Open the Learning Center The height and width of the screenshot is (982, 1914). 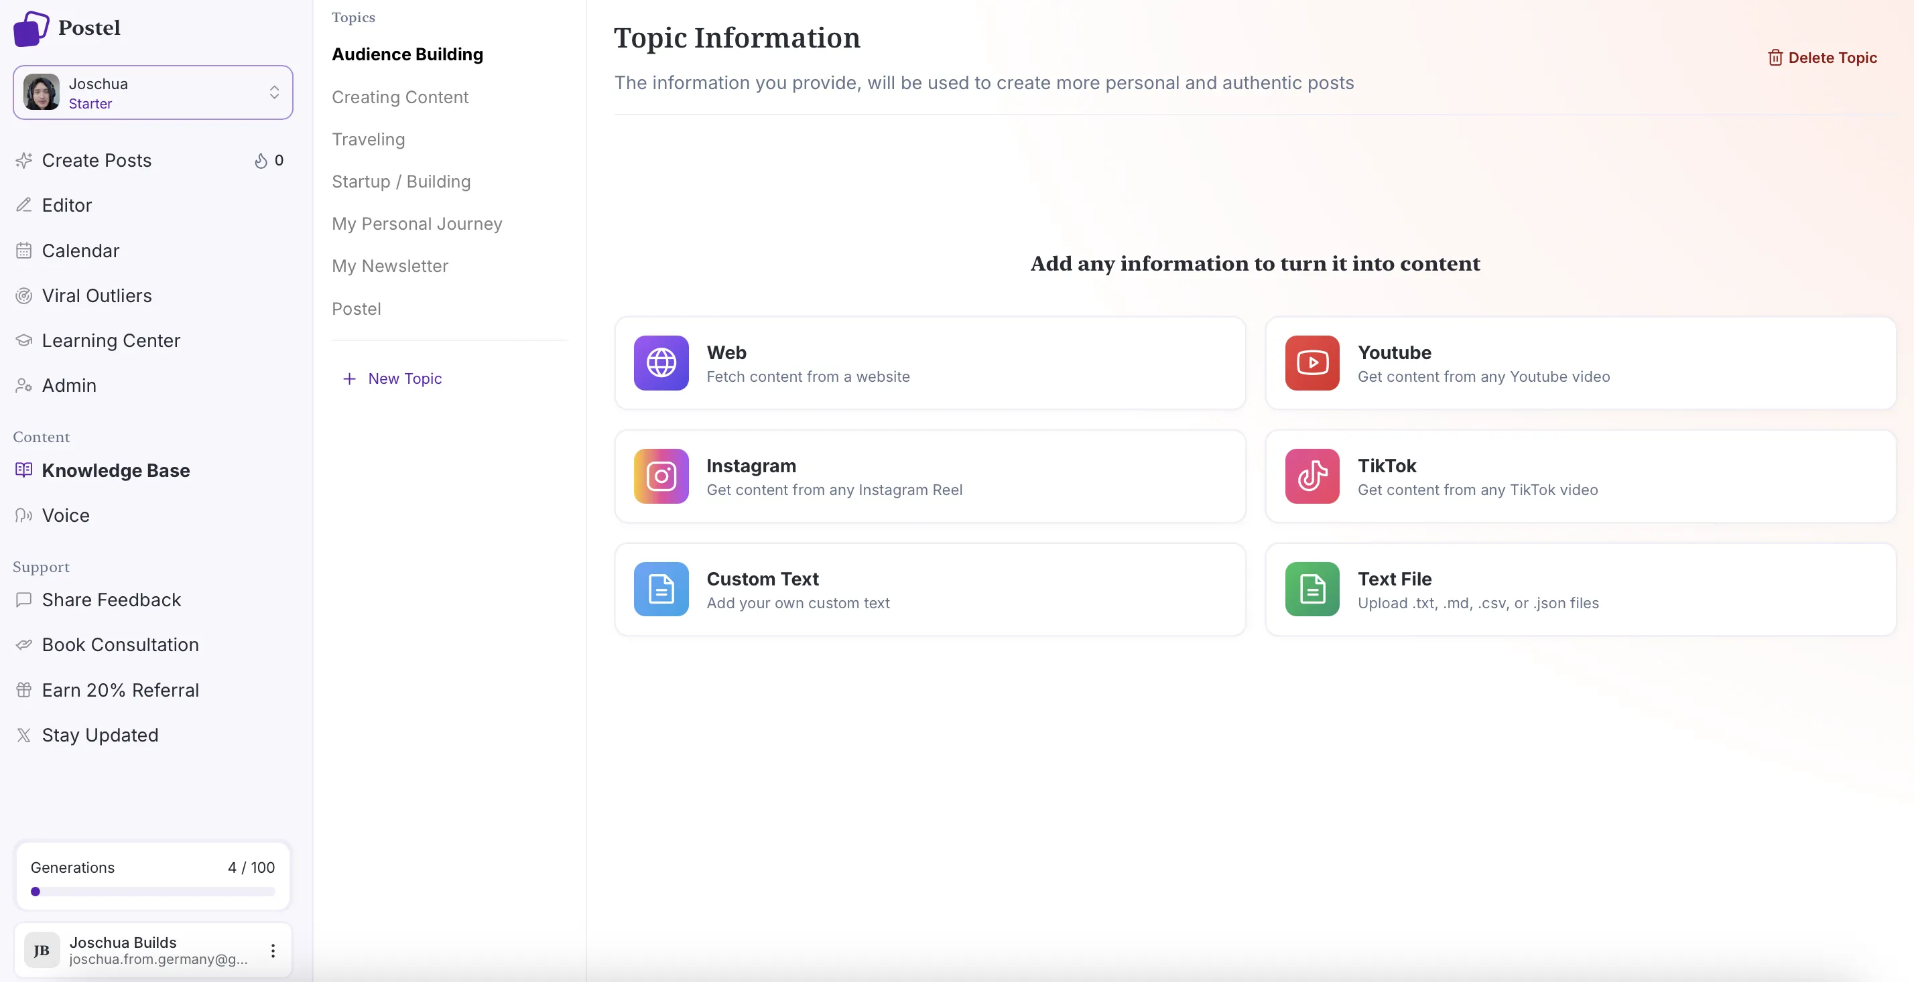tap(111, 340)
